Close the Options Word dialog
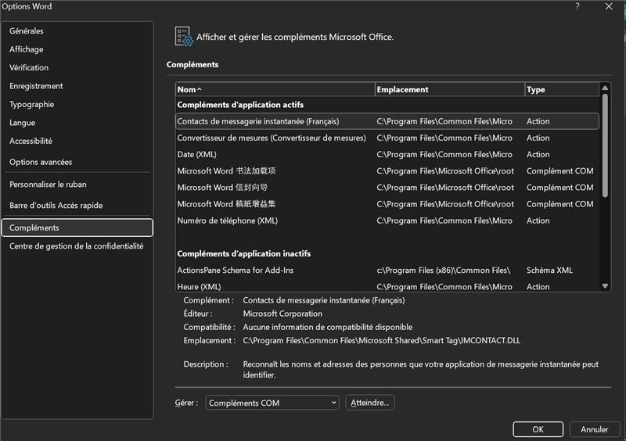The height and width of the screenshot is (441, 626). coord(609,6)
